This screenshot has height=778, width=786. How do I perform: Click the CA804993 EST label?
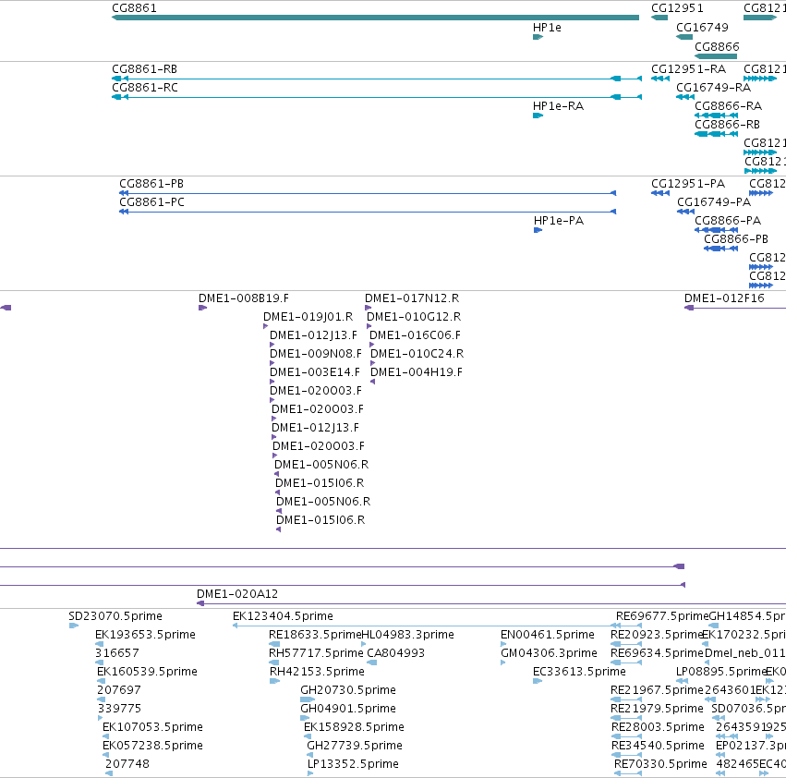(x=396, y=653)
